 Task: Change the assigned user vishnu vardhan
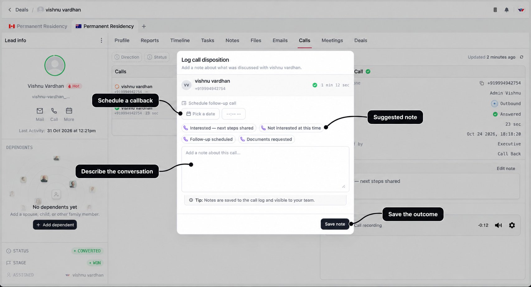click(x=84, y=275)
